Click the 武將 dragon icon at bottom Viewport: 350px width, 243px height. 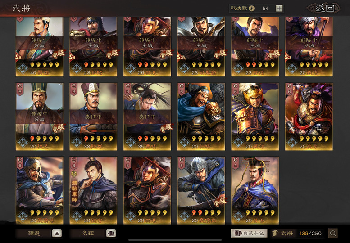click(x=275, y=234)
